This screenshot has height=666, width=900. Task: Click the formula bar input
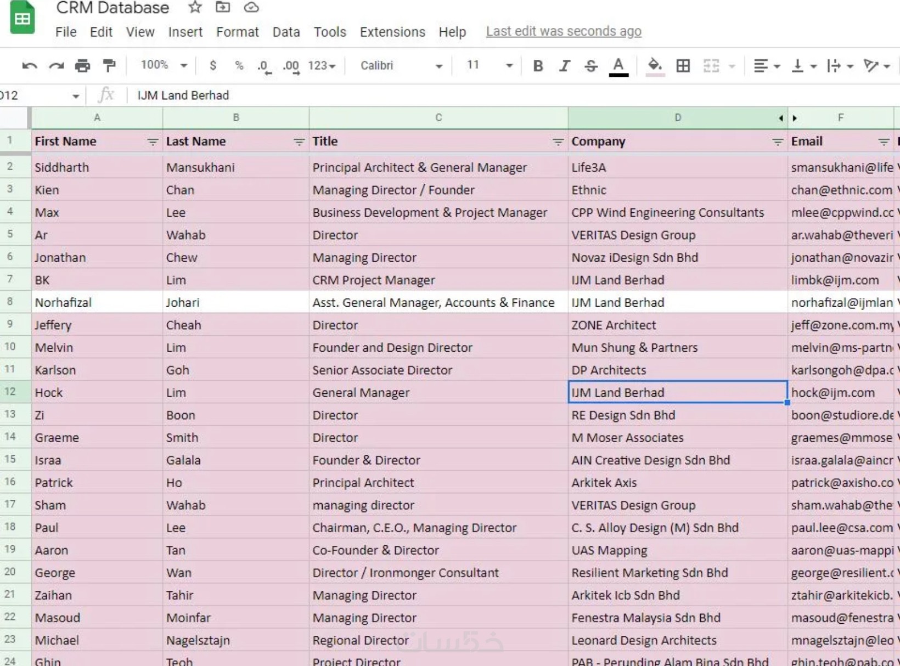[513, 95]
